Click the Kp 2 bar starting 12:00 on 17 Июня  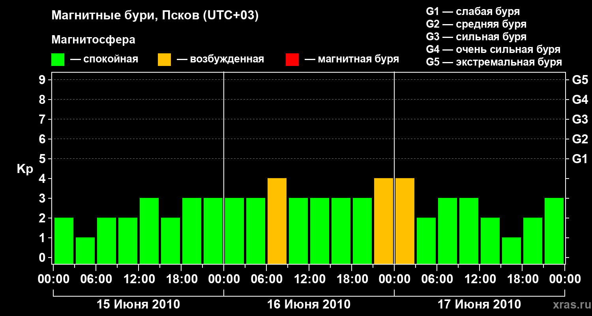(x=490, y=241)
